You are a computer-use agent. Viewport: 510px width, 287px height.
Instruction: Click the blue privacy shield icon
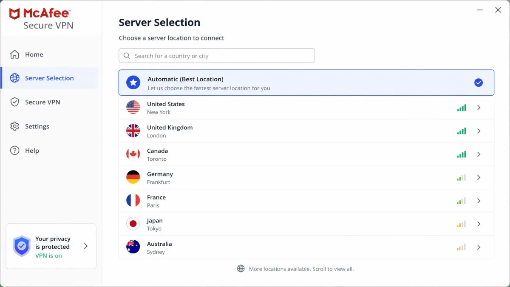point(22,246)
